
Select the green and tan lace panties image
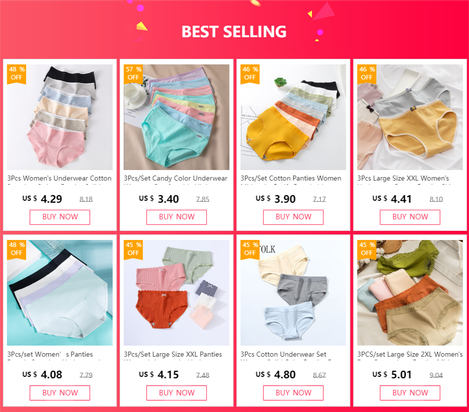click(x=410, y=293)
